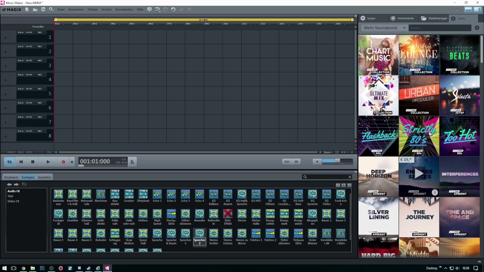Open record settings gear beside the record button
The height and width of the screenshot is (272, 484).
72,162
